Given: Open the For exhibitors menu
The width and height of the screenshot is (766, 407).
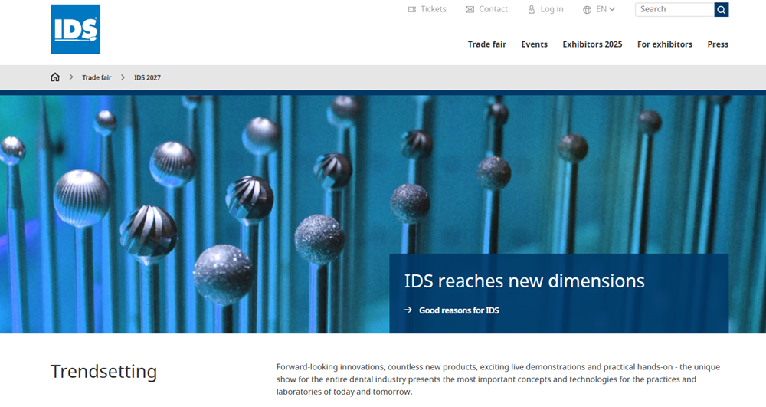Looking at the screenshot, I should click(x=664, y=44).
